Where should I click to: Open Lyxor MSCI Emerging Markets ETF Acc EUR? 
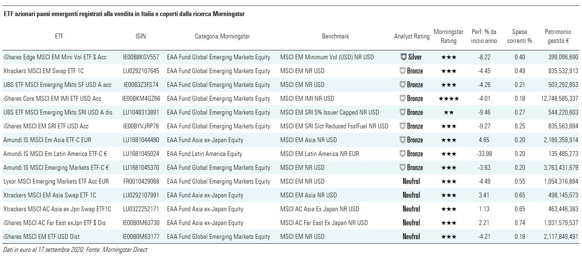pos(56,181)
